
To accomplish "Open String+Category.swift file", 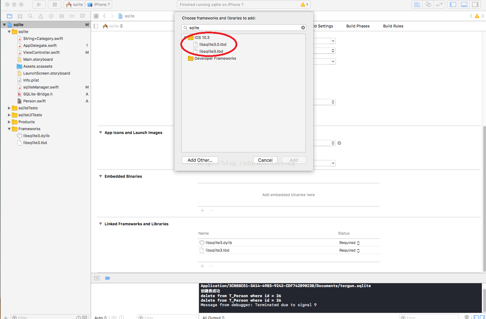I will (x=43, y=39).
